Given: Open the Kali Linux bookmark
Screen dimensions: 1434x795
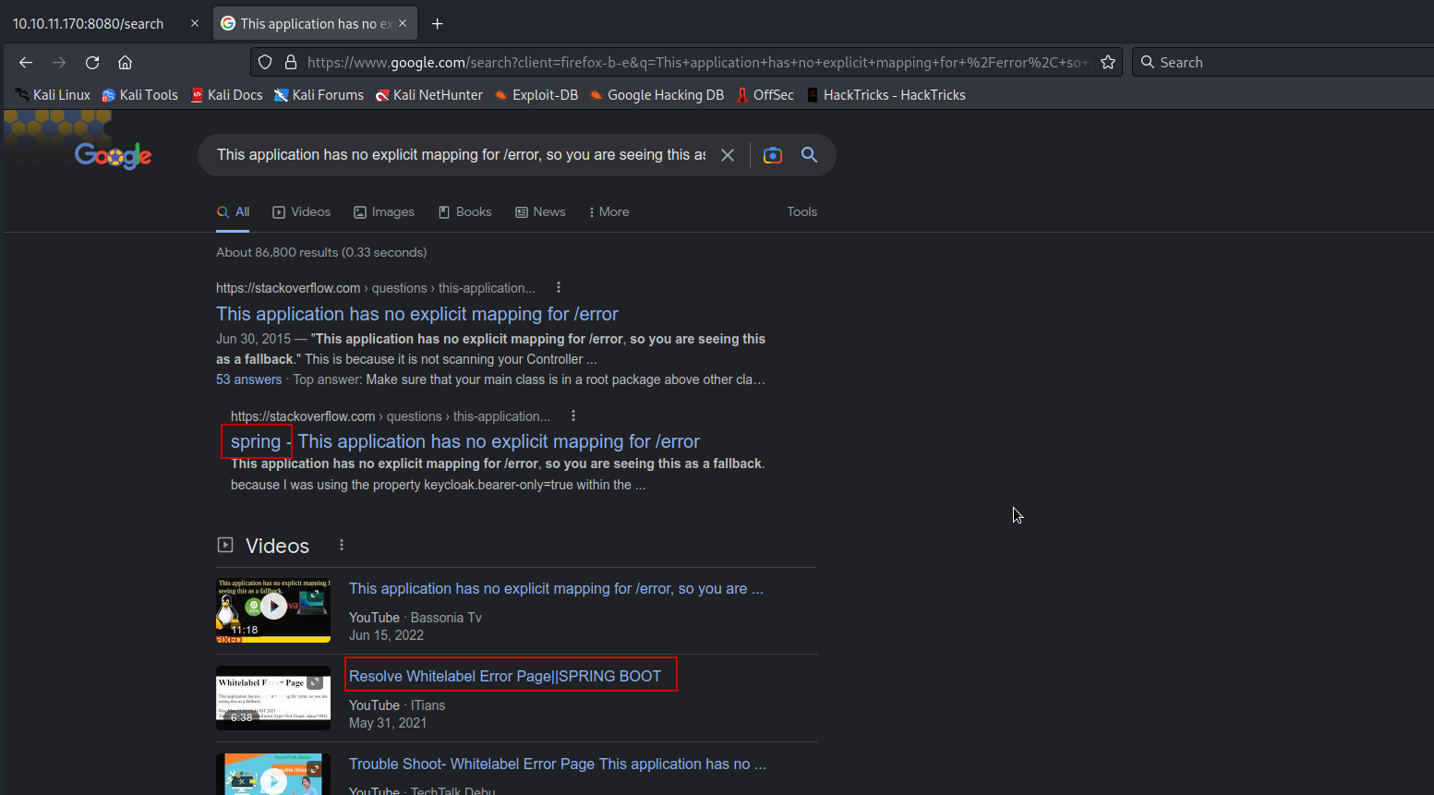Looking at the screenshot, I should click(x=53, y=95).
